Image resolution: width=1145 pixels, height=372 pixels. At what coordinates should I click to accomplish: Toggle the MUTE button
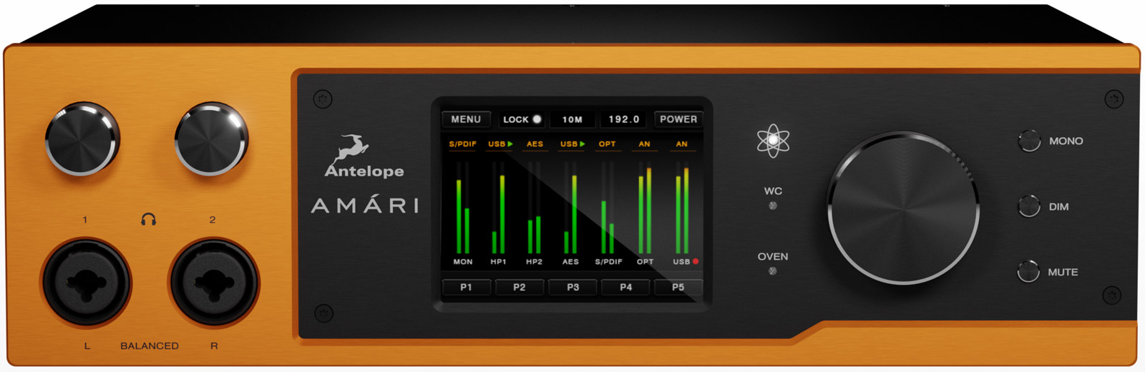tap(1028, 271)
